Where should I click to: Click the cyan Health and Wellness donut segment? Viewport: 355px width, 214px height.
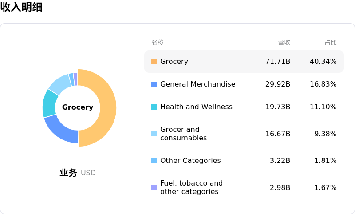50,103
